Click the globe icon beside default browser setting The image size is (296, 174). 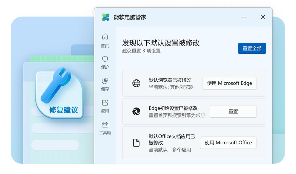point(136,83)
